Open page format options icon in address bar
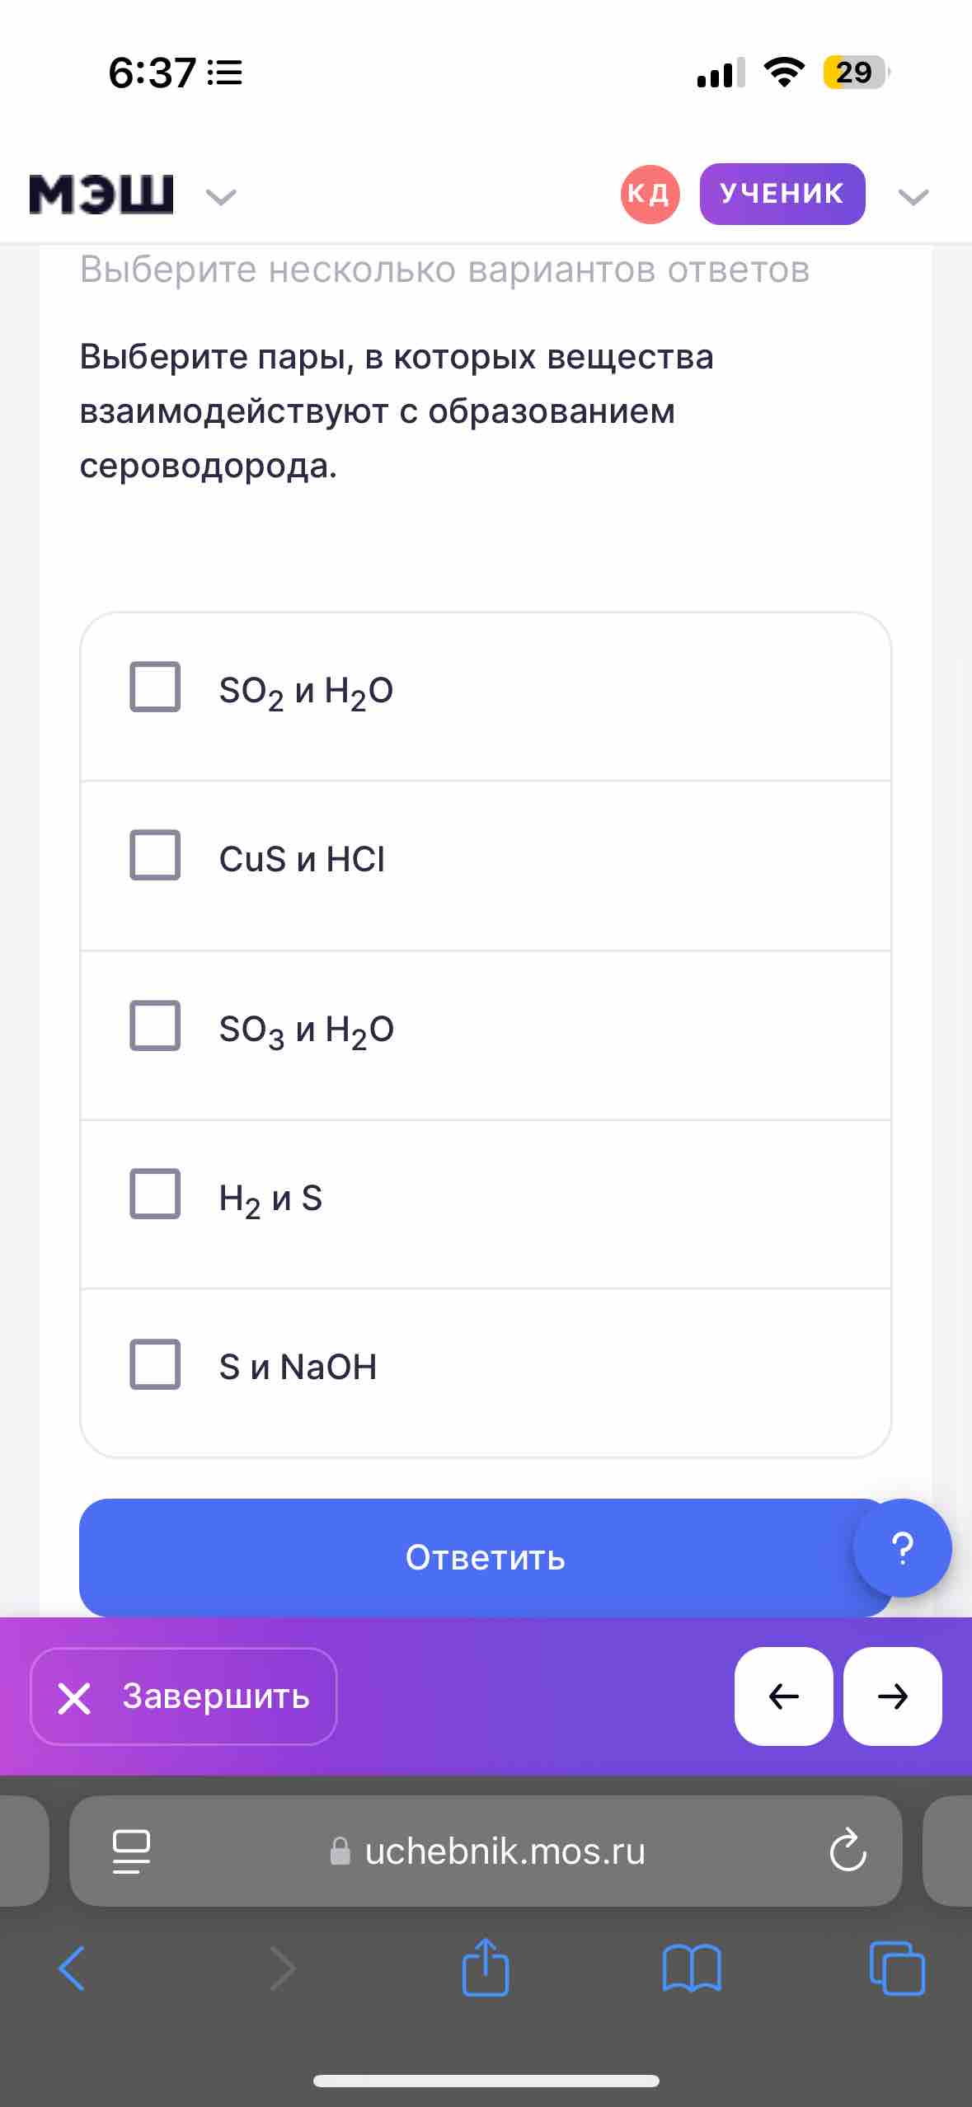Image resolution: width=972 pixels, height=2107 pixels. (131, 1851)
